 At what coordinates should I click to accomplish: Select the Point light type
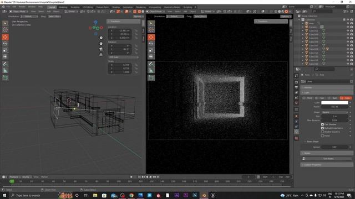pos(307,98)
